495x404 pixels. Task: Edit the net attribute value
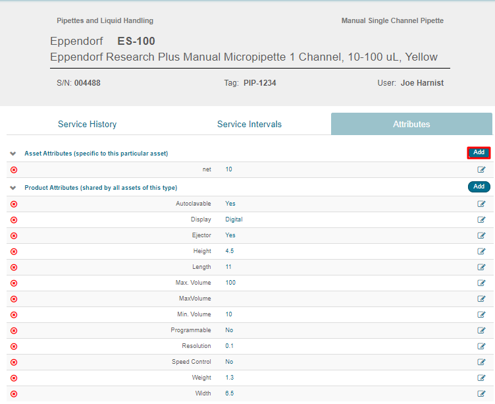click(x=481, y=170)
